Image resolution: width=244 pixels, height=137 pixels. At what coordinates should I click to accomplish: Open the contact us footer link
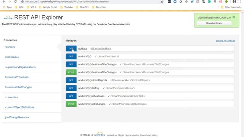click(x=112, y=135)
